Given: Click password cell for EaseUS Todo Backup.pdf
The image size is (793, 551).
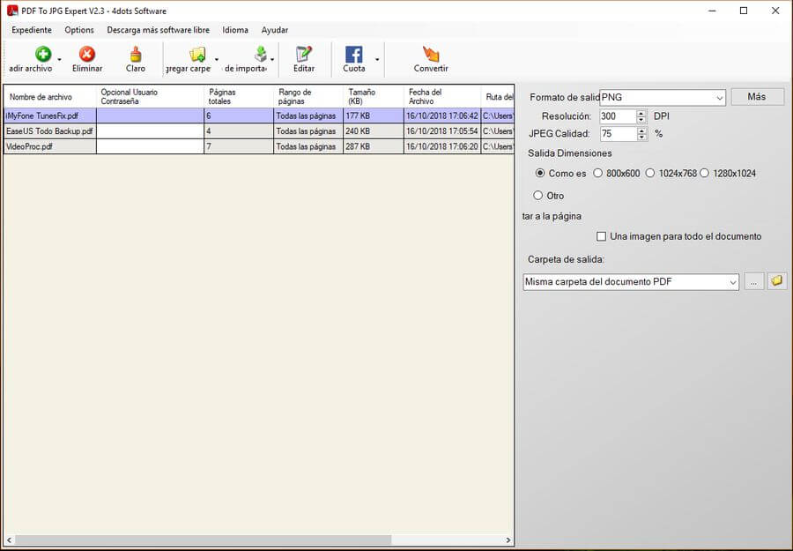Looking at the screenshot, I should (150, 131).
